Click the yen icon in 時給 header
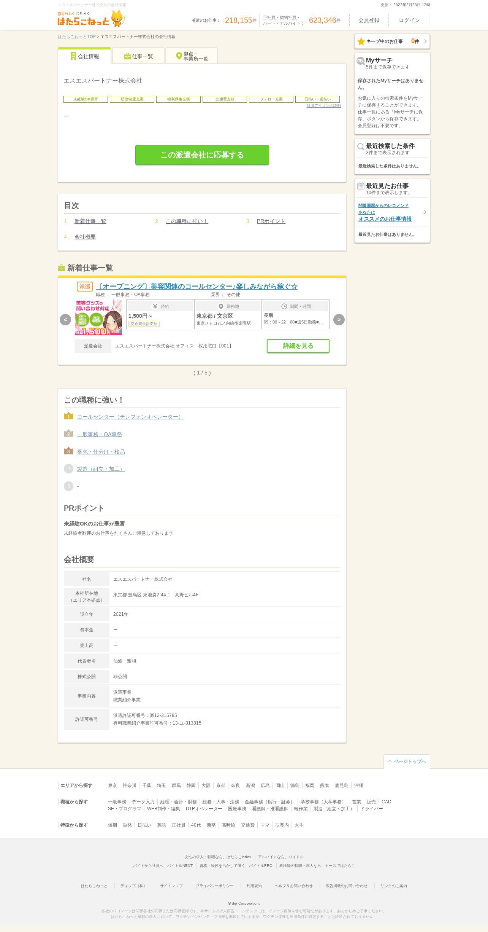Screen dimensions: 488x932 pos(155,306)
